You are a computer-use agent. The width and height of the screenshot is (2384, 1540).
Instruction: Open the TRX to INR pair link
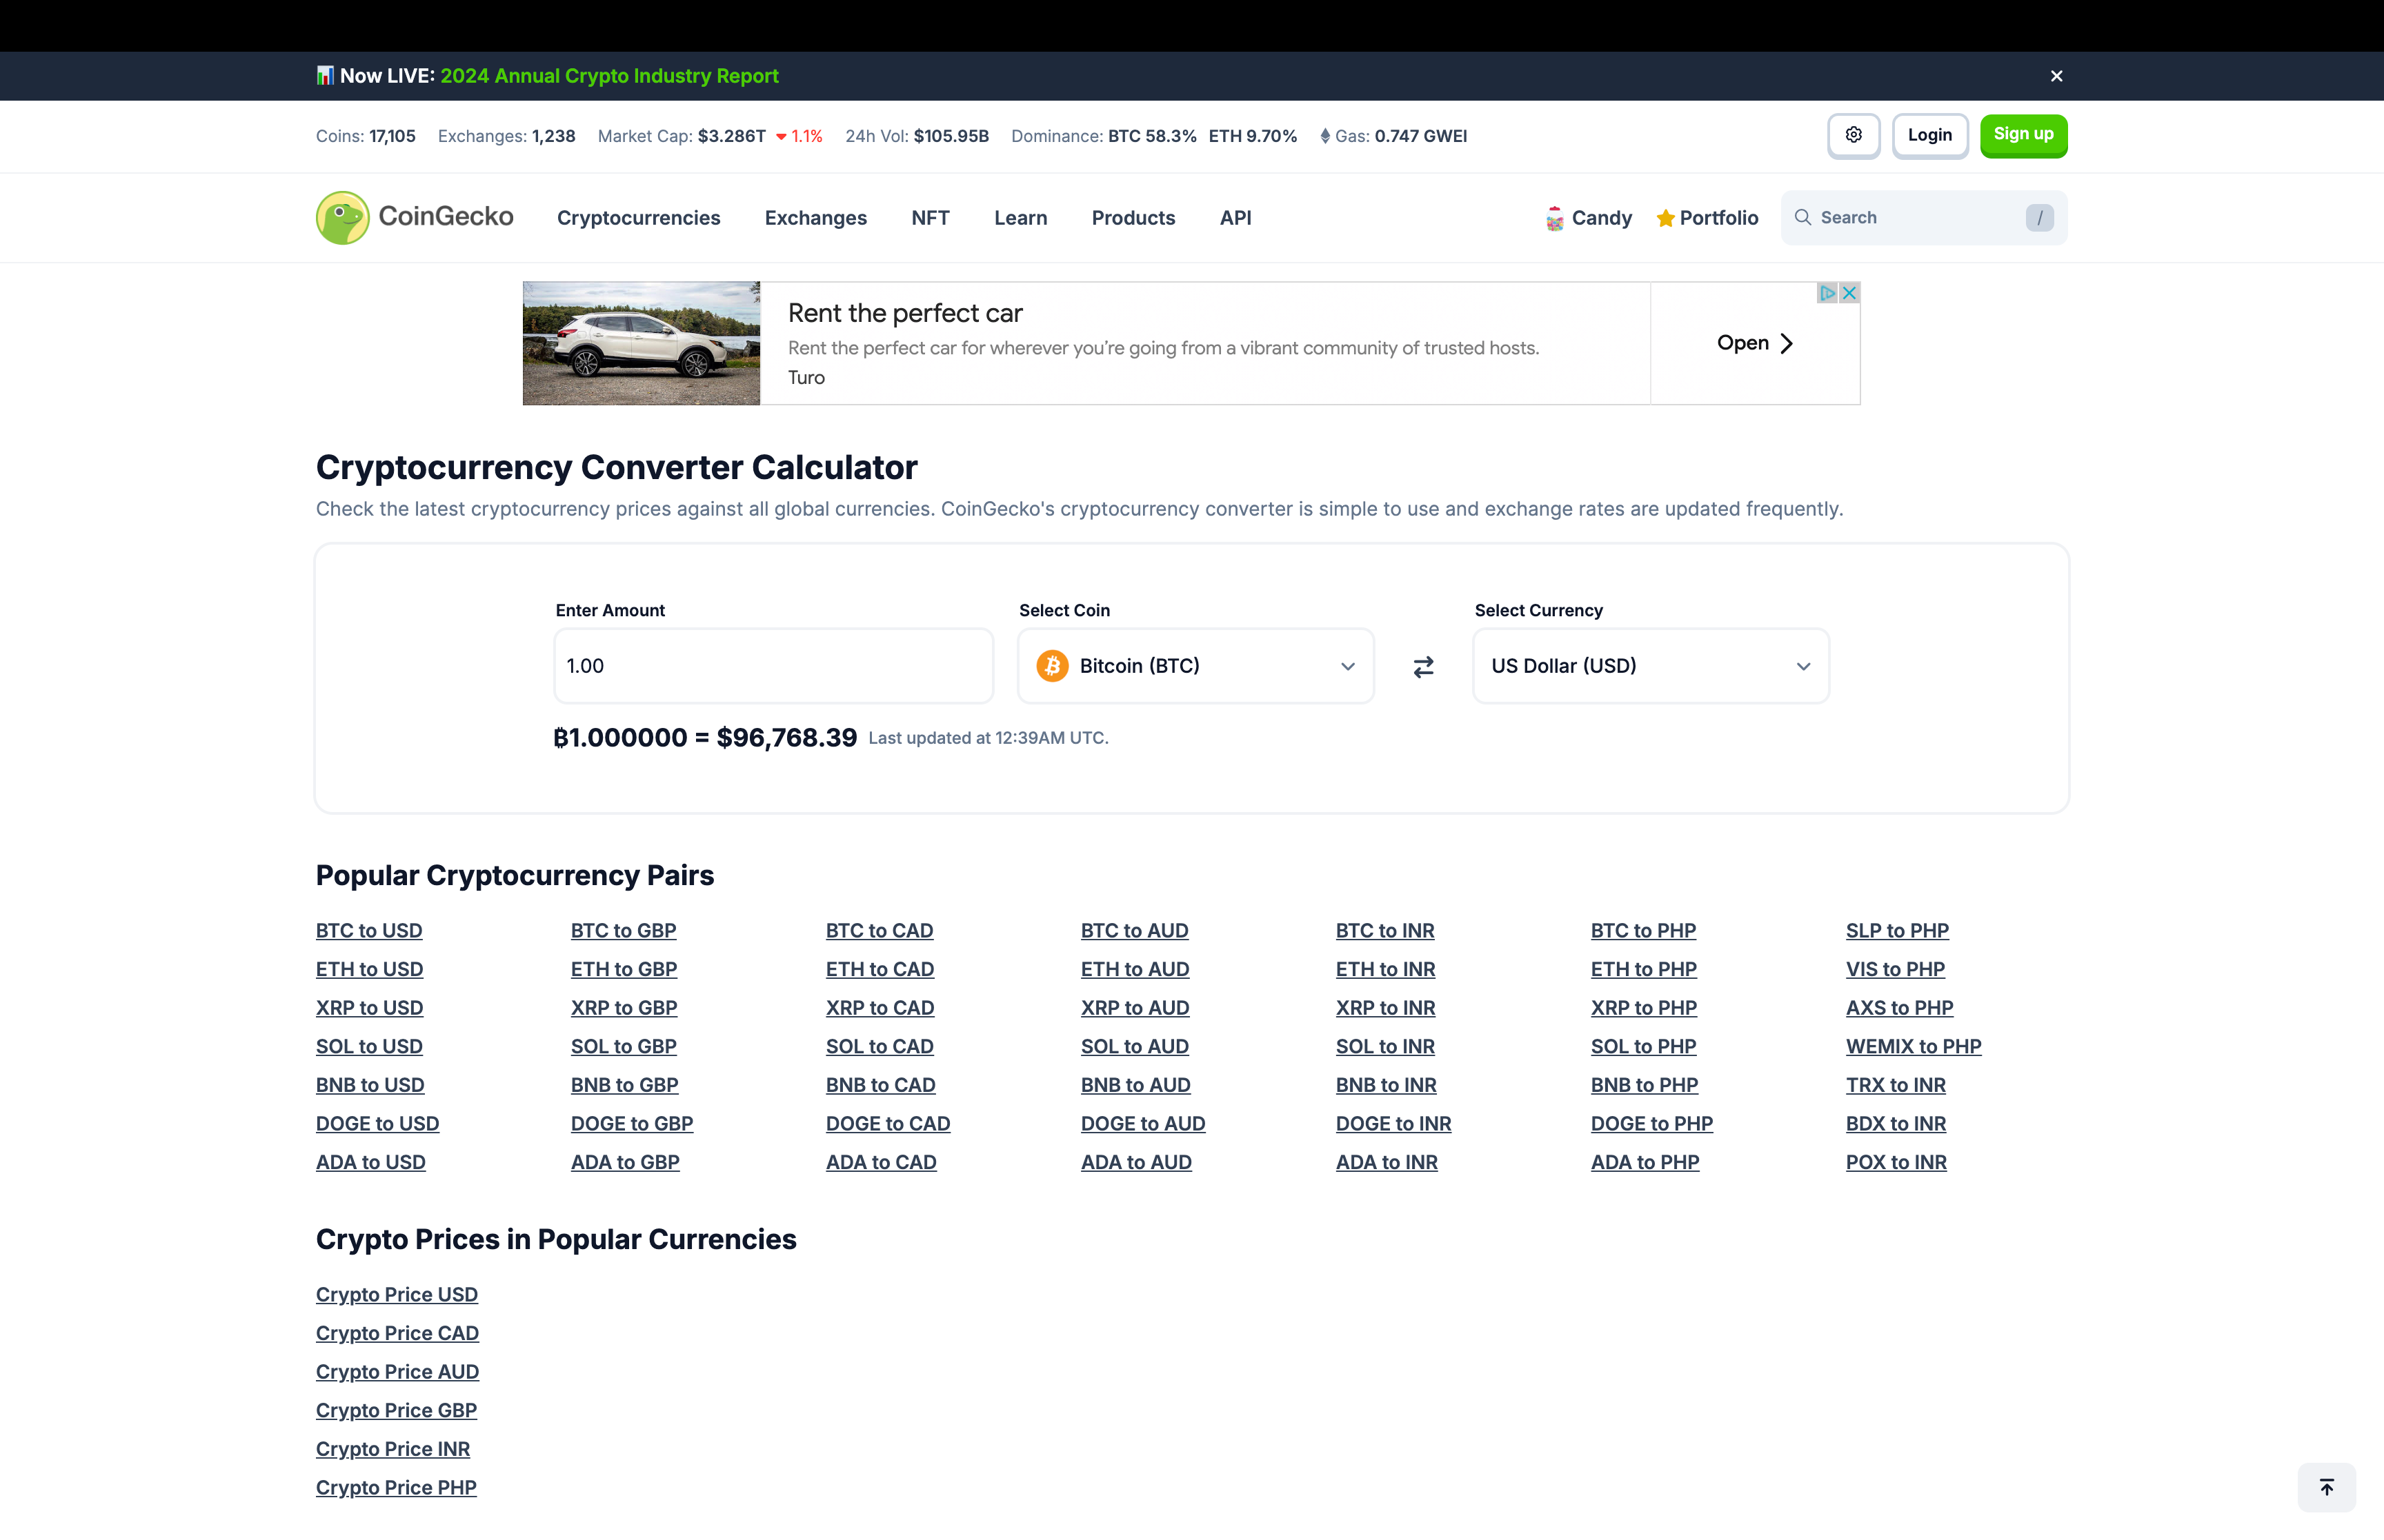pyautogui.click(x=1896, y=1086)
